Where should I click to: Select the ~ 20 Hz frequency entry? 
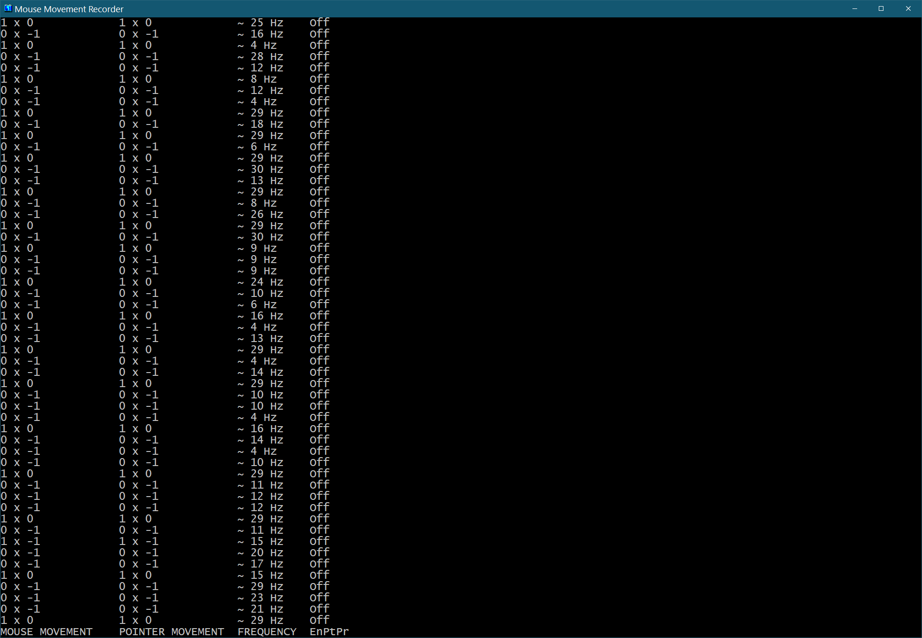click(x=260, y=552)
